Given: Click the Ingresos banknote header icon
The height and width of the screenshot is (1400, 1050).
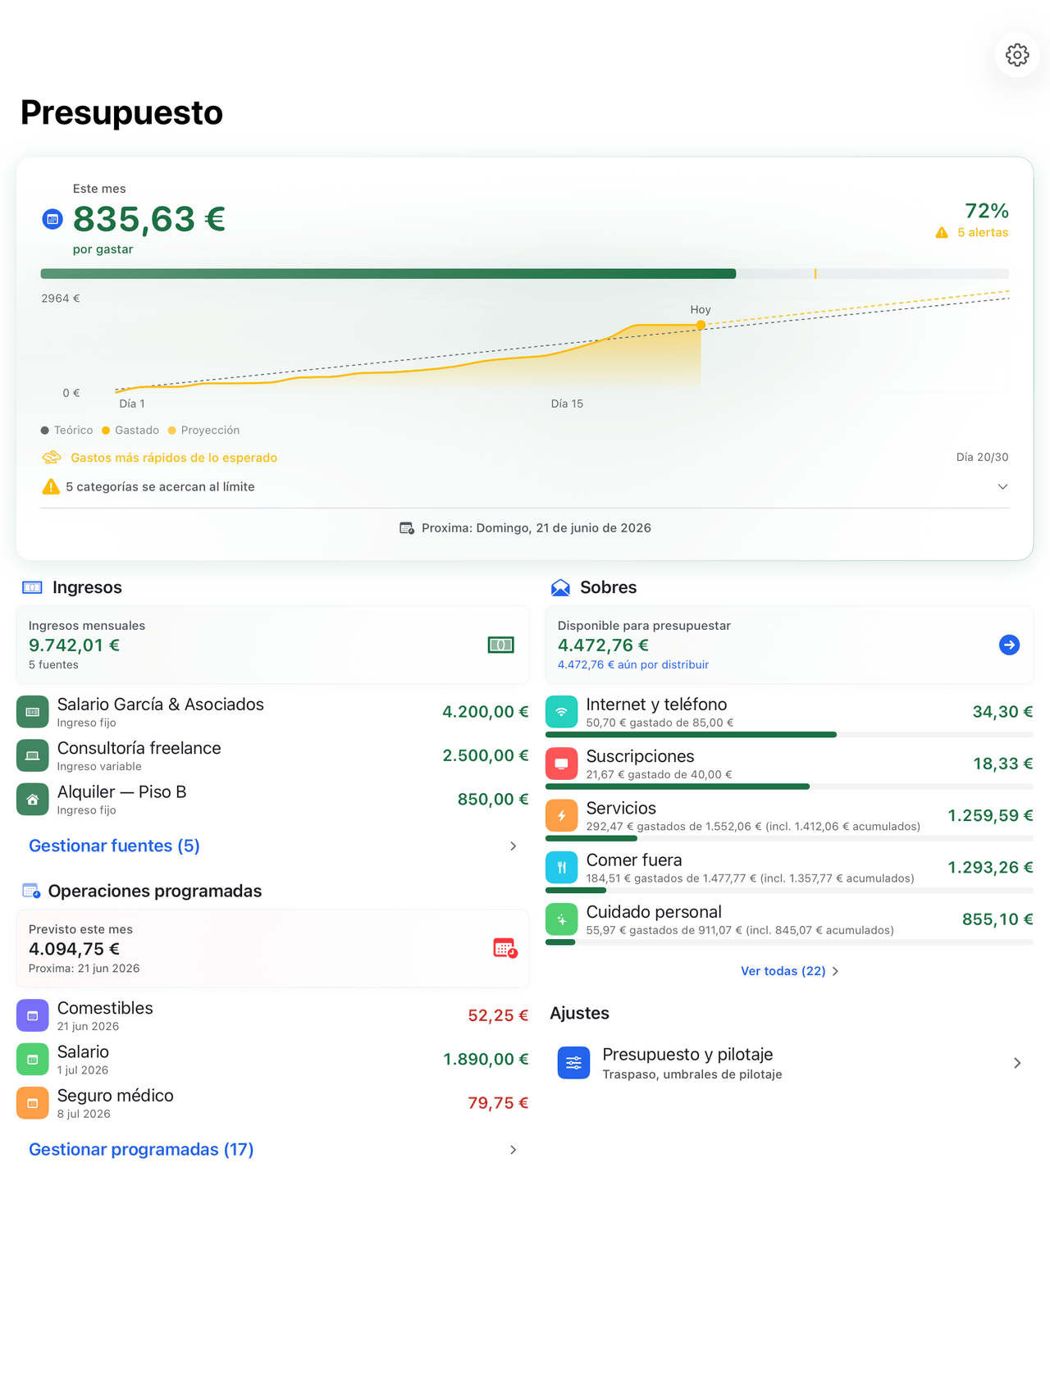Looking at the screenshot, I should tap(32, 587).
